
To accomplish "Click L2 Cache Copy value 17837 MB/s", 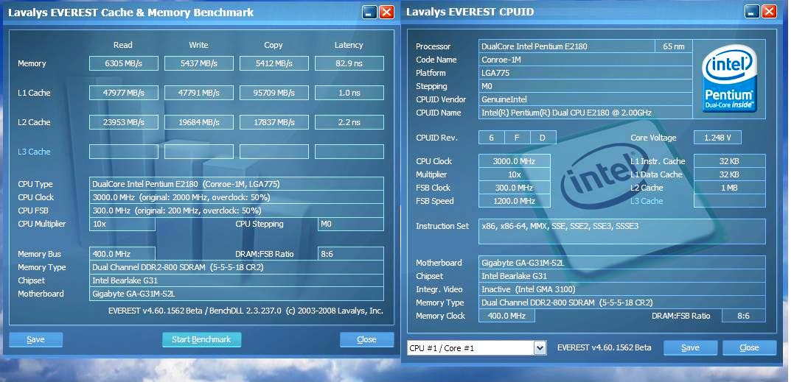I will [x=274, y=121].
